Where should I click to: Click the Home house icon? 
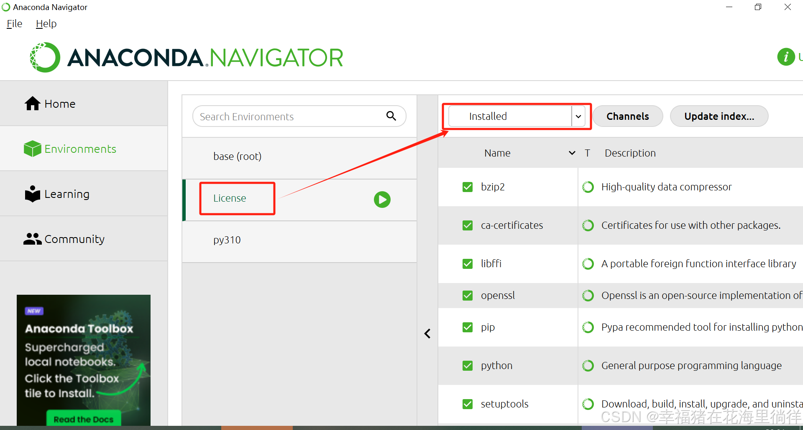(x=32, y=104)
